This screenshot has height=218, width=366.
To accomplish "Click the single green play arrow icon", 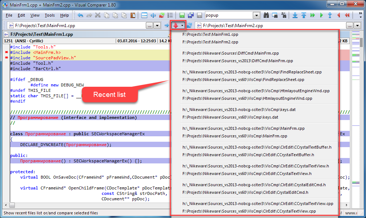I will coord(321,16).
